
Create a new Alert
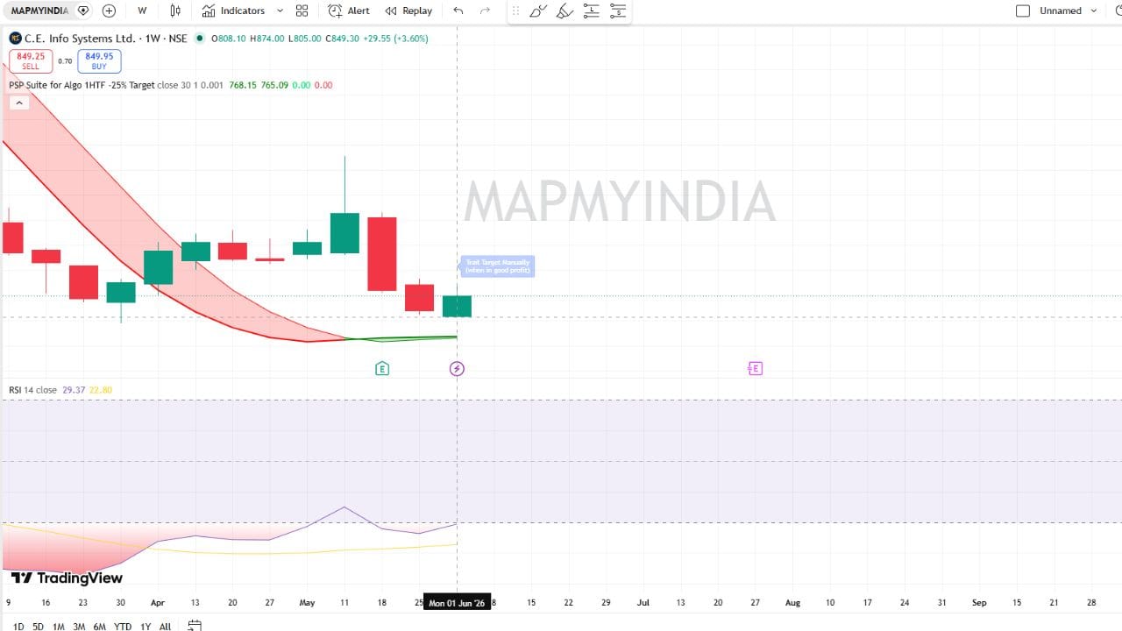click(349, 11)
